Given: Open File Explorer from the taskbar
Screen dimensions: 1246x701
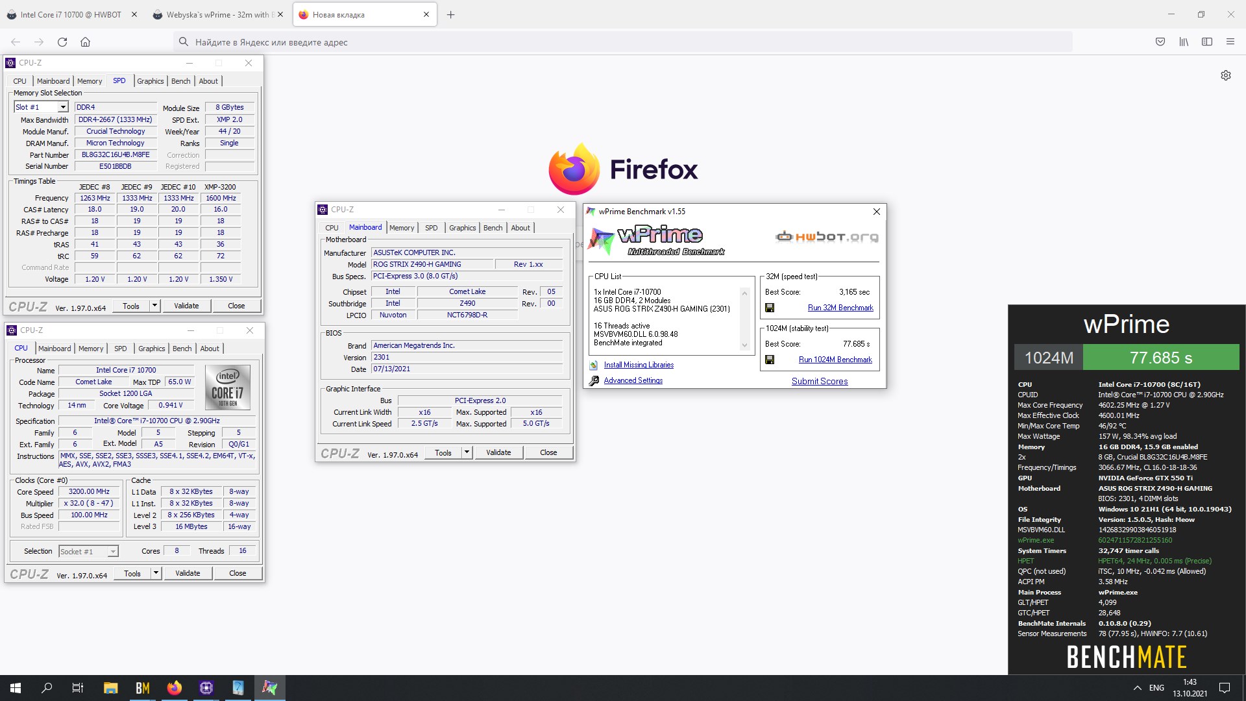Looking at the screenshot, I should coord(110,688).
